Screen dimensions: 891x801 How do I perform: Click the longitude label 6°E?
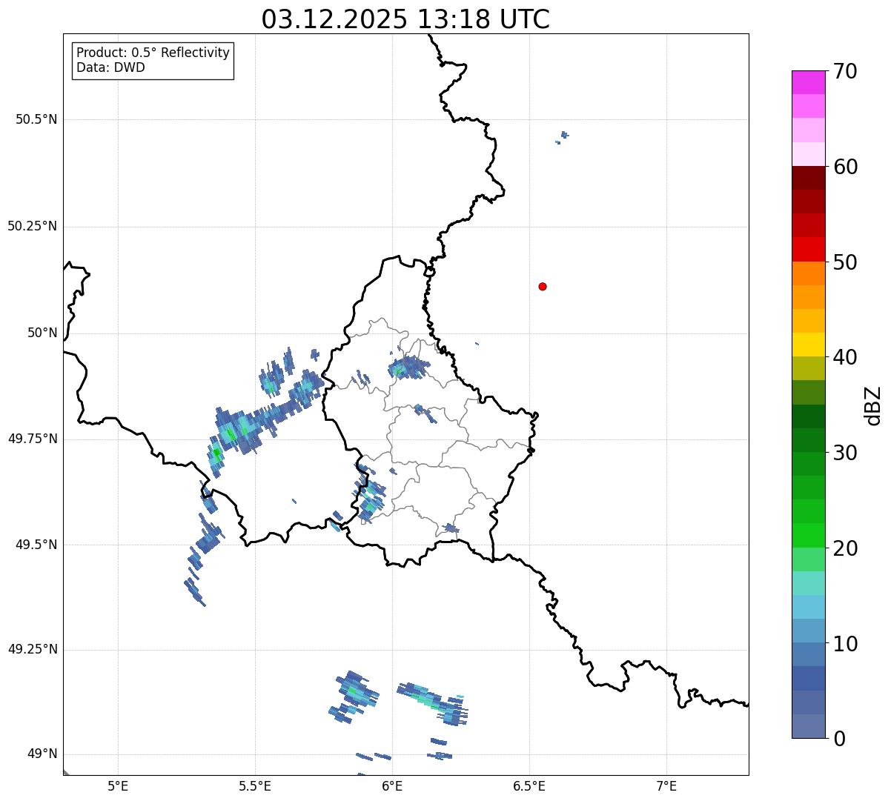392,785
